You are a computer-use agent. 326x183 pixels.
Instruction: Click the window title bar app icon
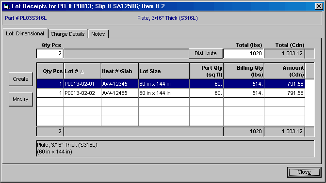[x=7, y=6]
